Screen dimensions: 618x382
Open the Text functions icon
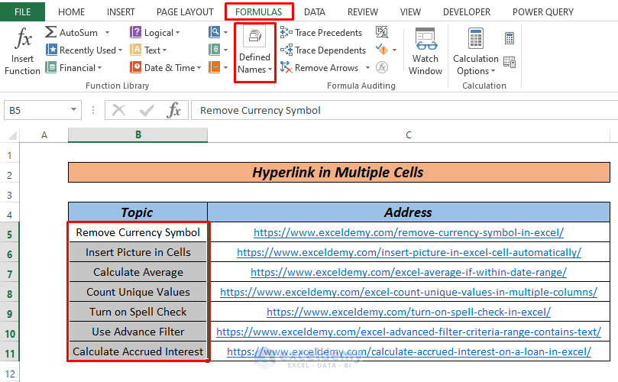135,50
